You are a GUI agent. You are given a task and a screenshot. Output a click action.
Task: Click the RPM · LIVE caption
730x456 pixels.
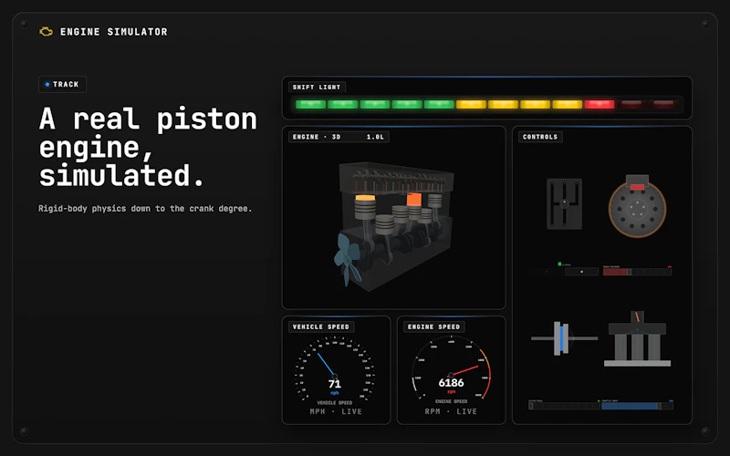(451, 411)
